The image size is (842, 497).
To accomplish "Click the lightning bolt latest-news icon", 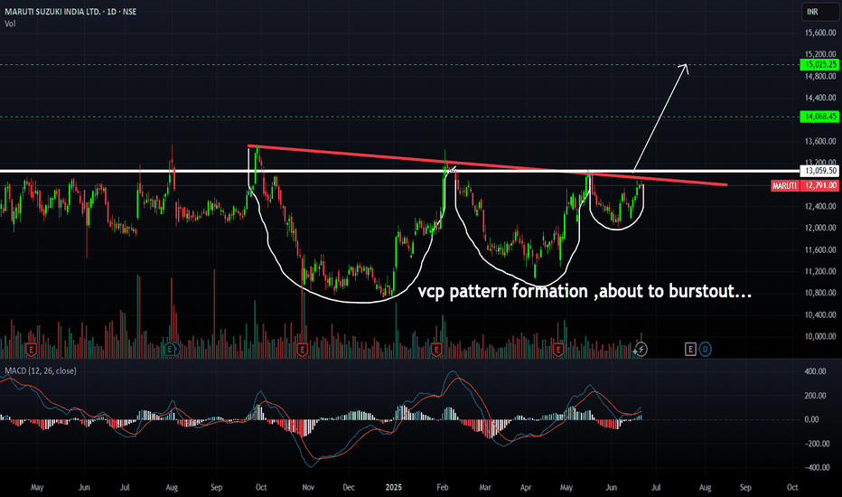I will pos(641,349).
